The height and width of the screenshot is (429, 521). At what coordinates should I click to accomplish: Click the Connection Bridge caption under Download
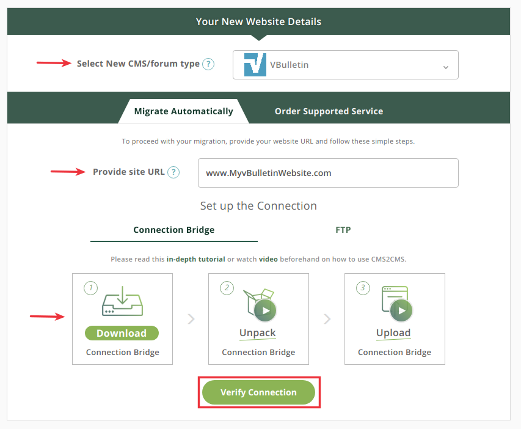click(123, 352)
